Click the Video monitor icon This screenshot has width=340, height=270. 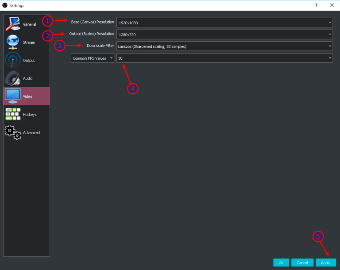pos(13,96)
